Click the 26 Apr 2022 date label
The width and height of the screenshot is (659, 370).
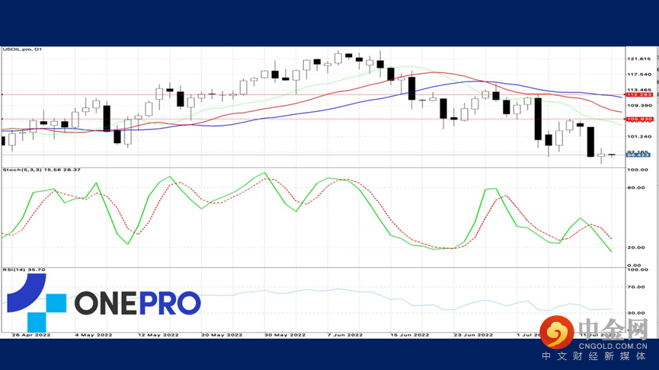click(x=31, y=335)
